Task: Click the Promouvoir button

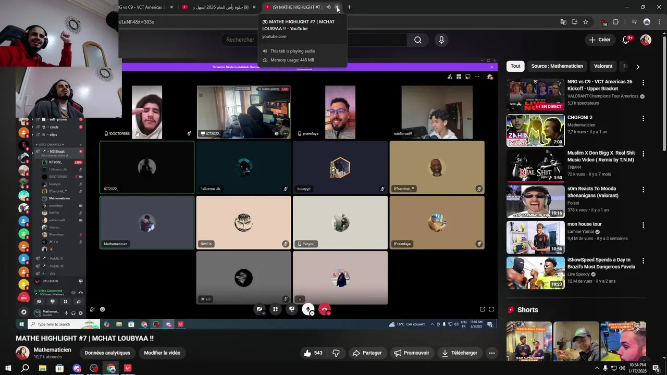Action: coord(412,353)
